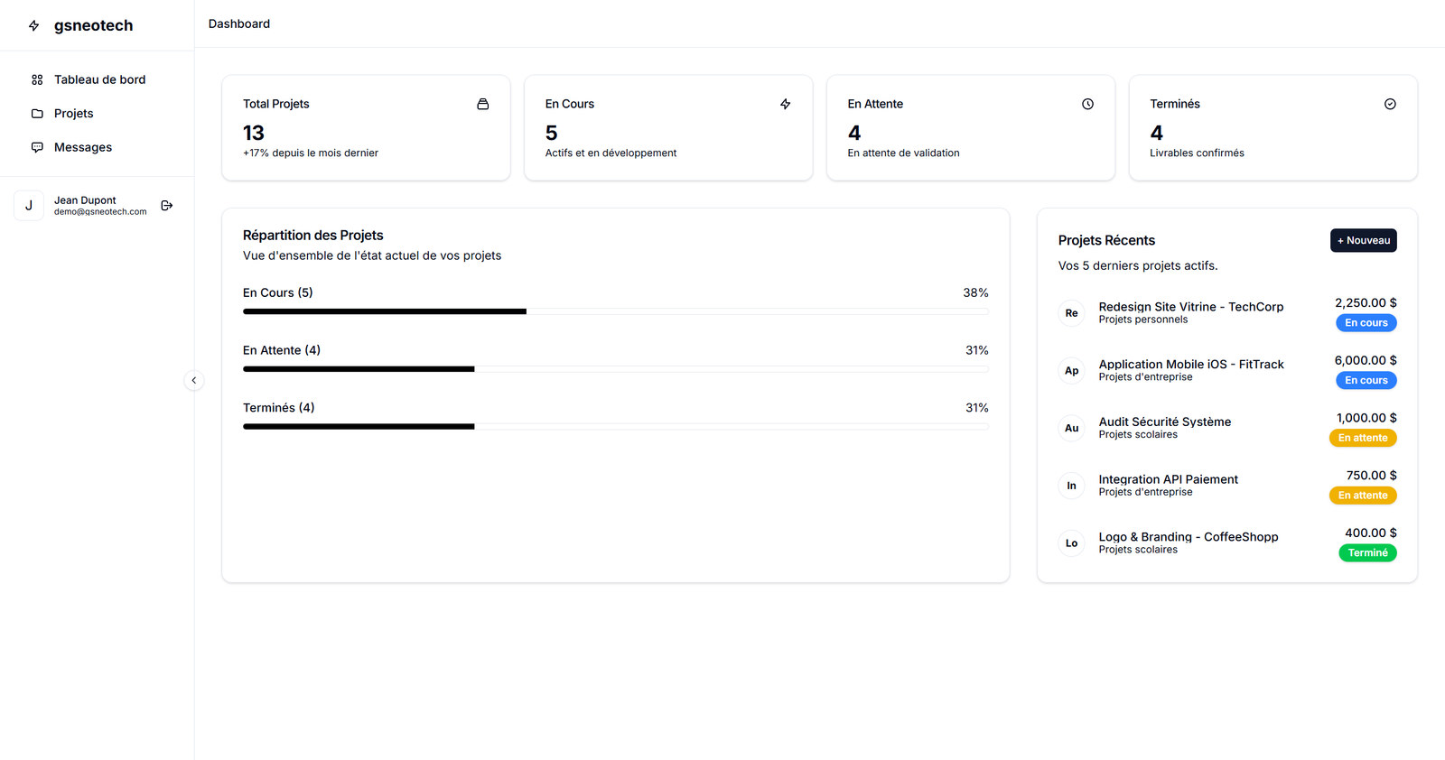Click the Tableau de bord grid icon
The image size is (1445, 760).
point(37,79)
